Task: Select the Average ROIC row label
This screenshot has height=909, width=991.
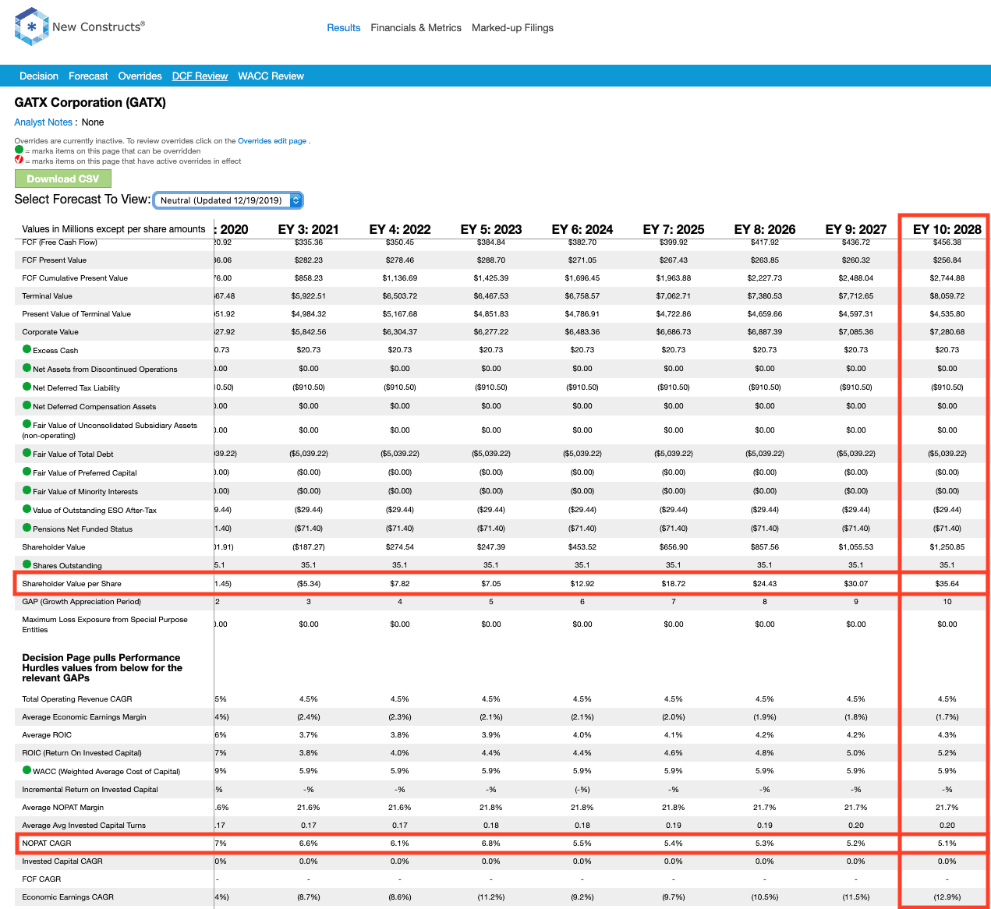Action: pos(47,734)
